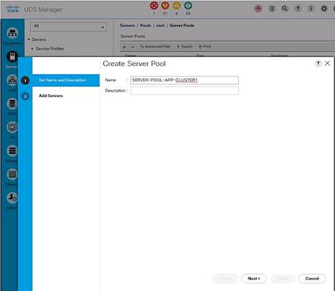Screen dimensions: 335x291
Task: Open the Equipment section in sidebar
Action: (x=12, y=33)
